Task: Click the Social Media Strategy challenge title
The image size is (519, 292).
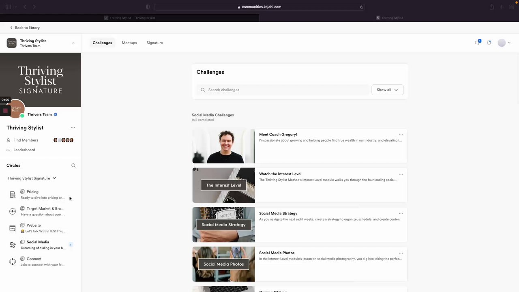Action: (278, 213)
